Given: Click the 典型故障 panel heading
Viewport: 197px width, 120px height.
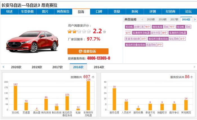Looking at the screenshot, I should click(x=130, y=19).
